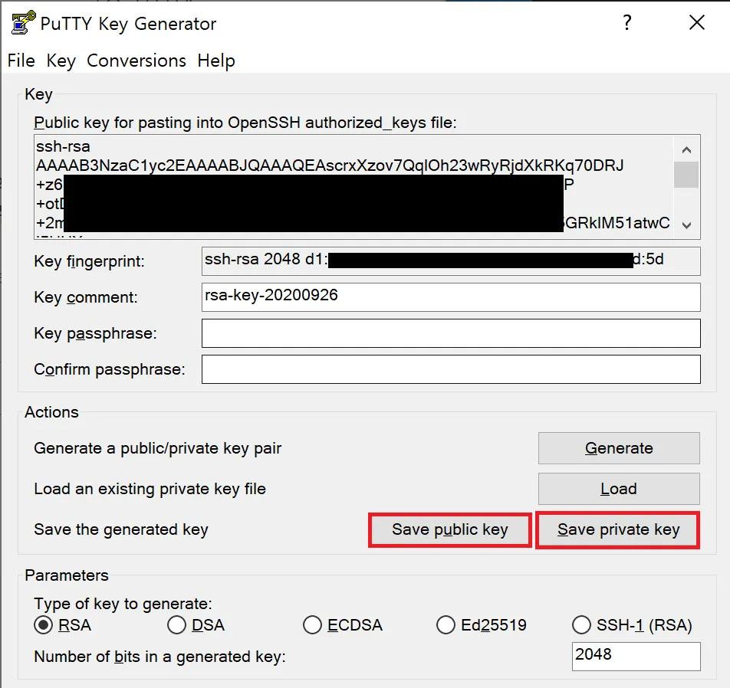Choose ECDSA as key type
The image size is (730, 688).
pos(312,625)
